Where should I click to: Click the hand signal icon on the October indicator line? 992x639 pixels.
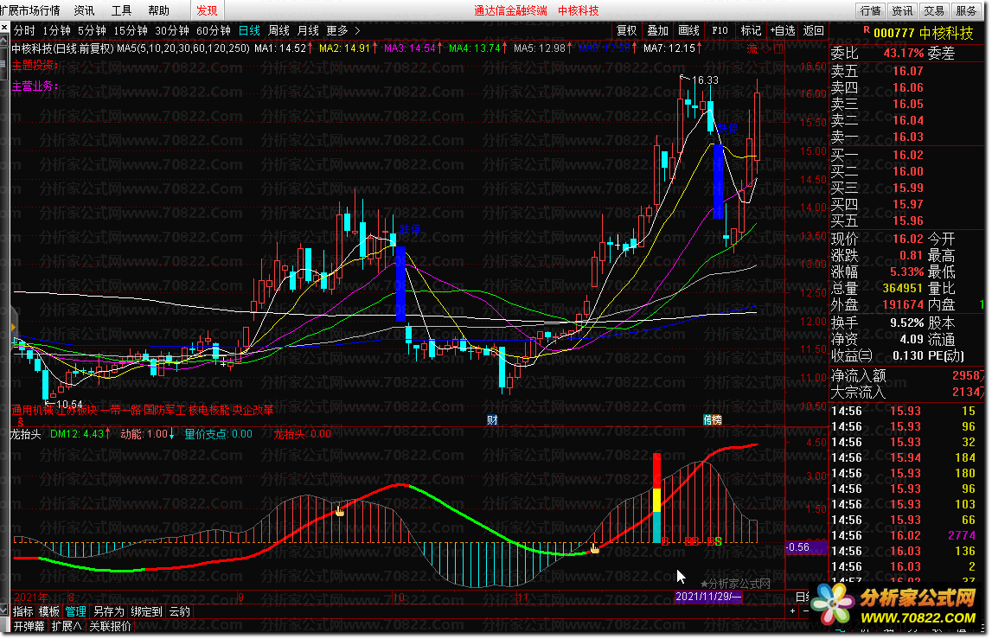(340, 511)
